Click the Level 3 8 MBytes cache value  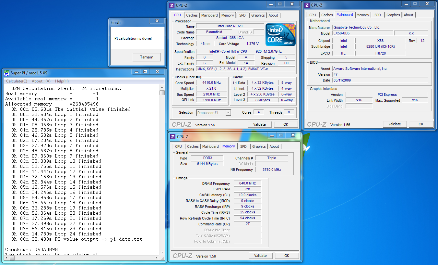[262, 100]
